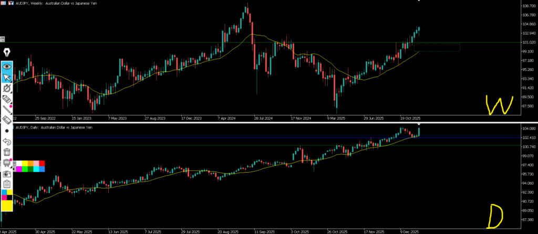
Task: Click the dotted rectangle on the weekly chart
Action: tap(437, 48)
